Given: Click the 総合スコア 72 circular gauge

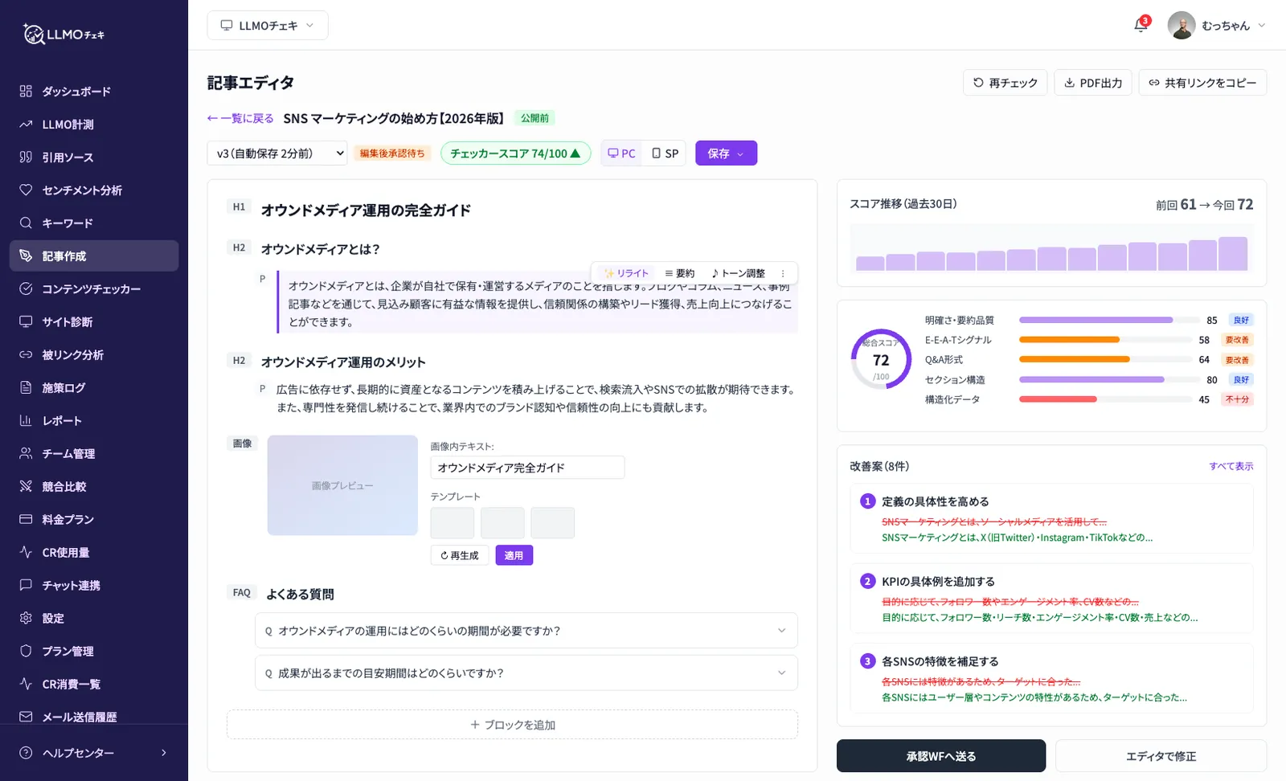Looking at the screenshot, I should 881,359.
